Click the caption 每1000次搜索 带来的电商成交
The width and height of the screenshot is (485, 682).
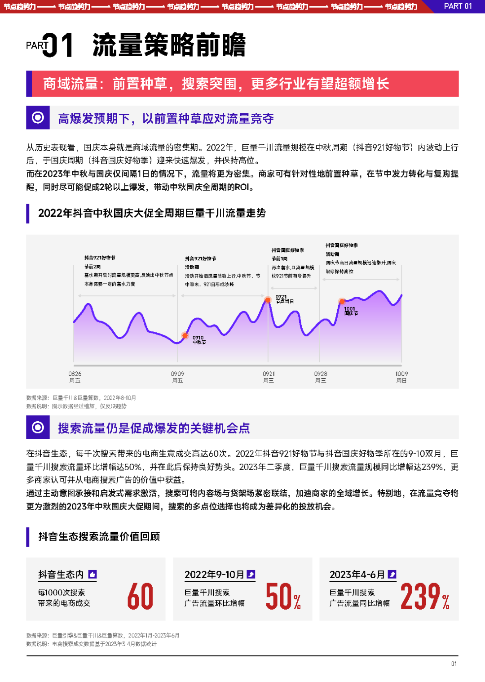(64, 598)
